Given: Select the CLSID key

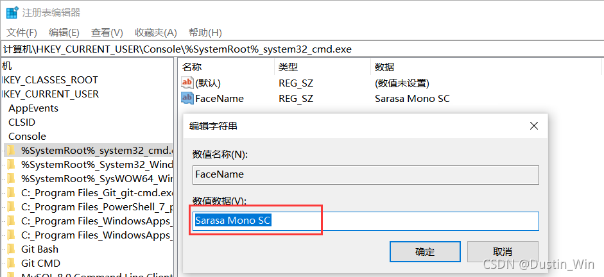Looking at the screenshot, I should (22, 122).
